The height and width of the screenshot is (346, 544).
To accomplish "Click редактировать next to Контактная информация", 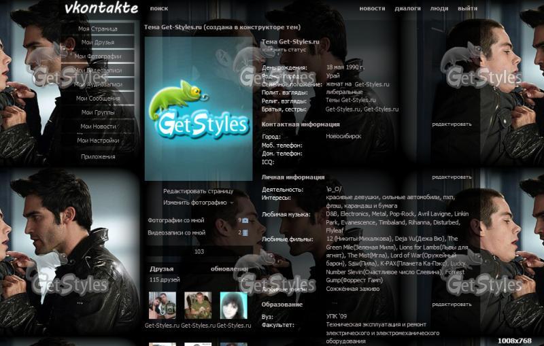I will [452, 124].
